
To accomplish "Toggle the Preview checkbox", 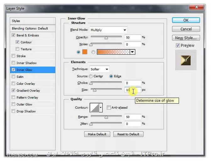I will point(178,45).
